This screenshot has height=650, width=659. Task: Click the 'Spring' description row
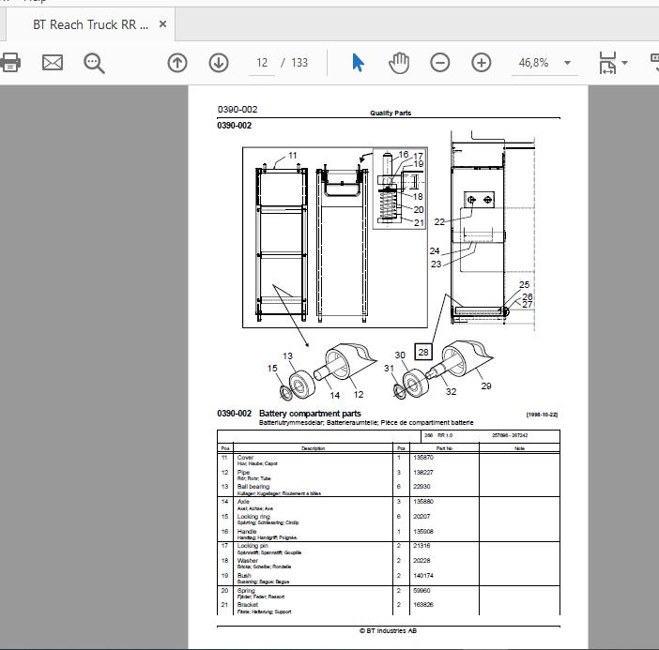tap(246, 590)
